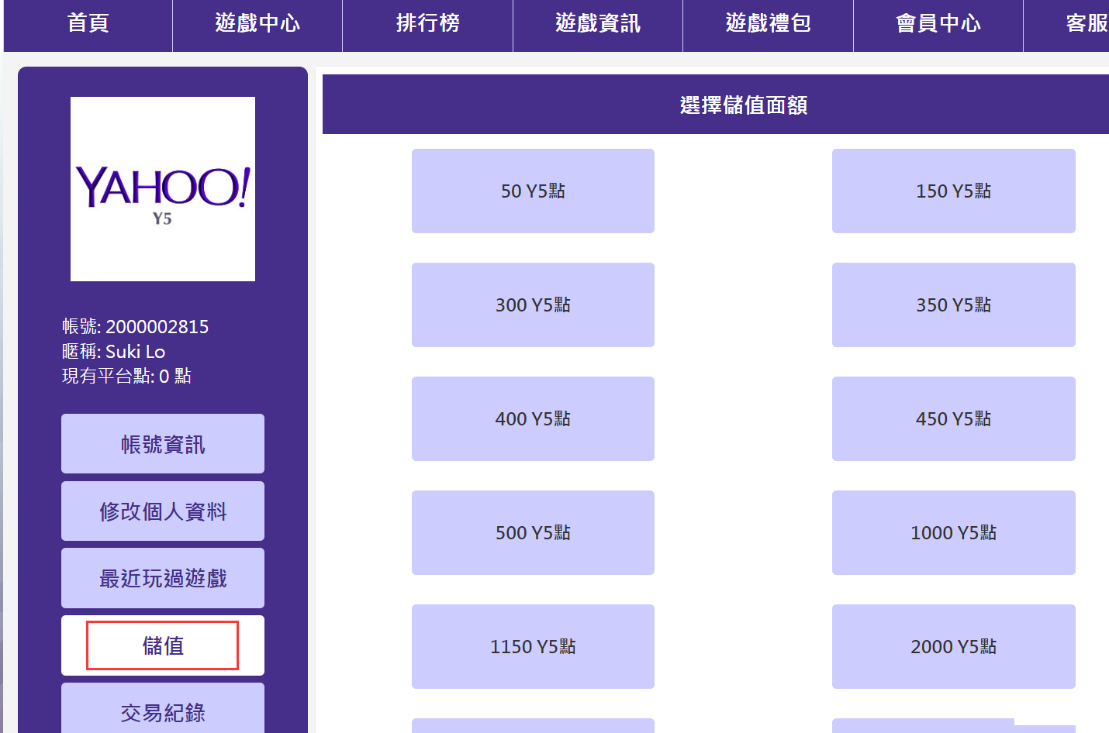1109x733 pixels.
Task: Open the 客服 menu item
Action: tap(1085, 24)
